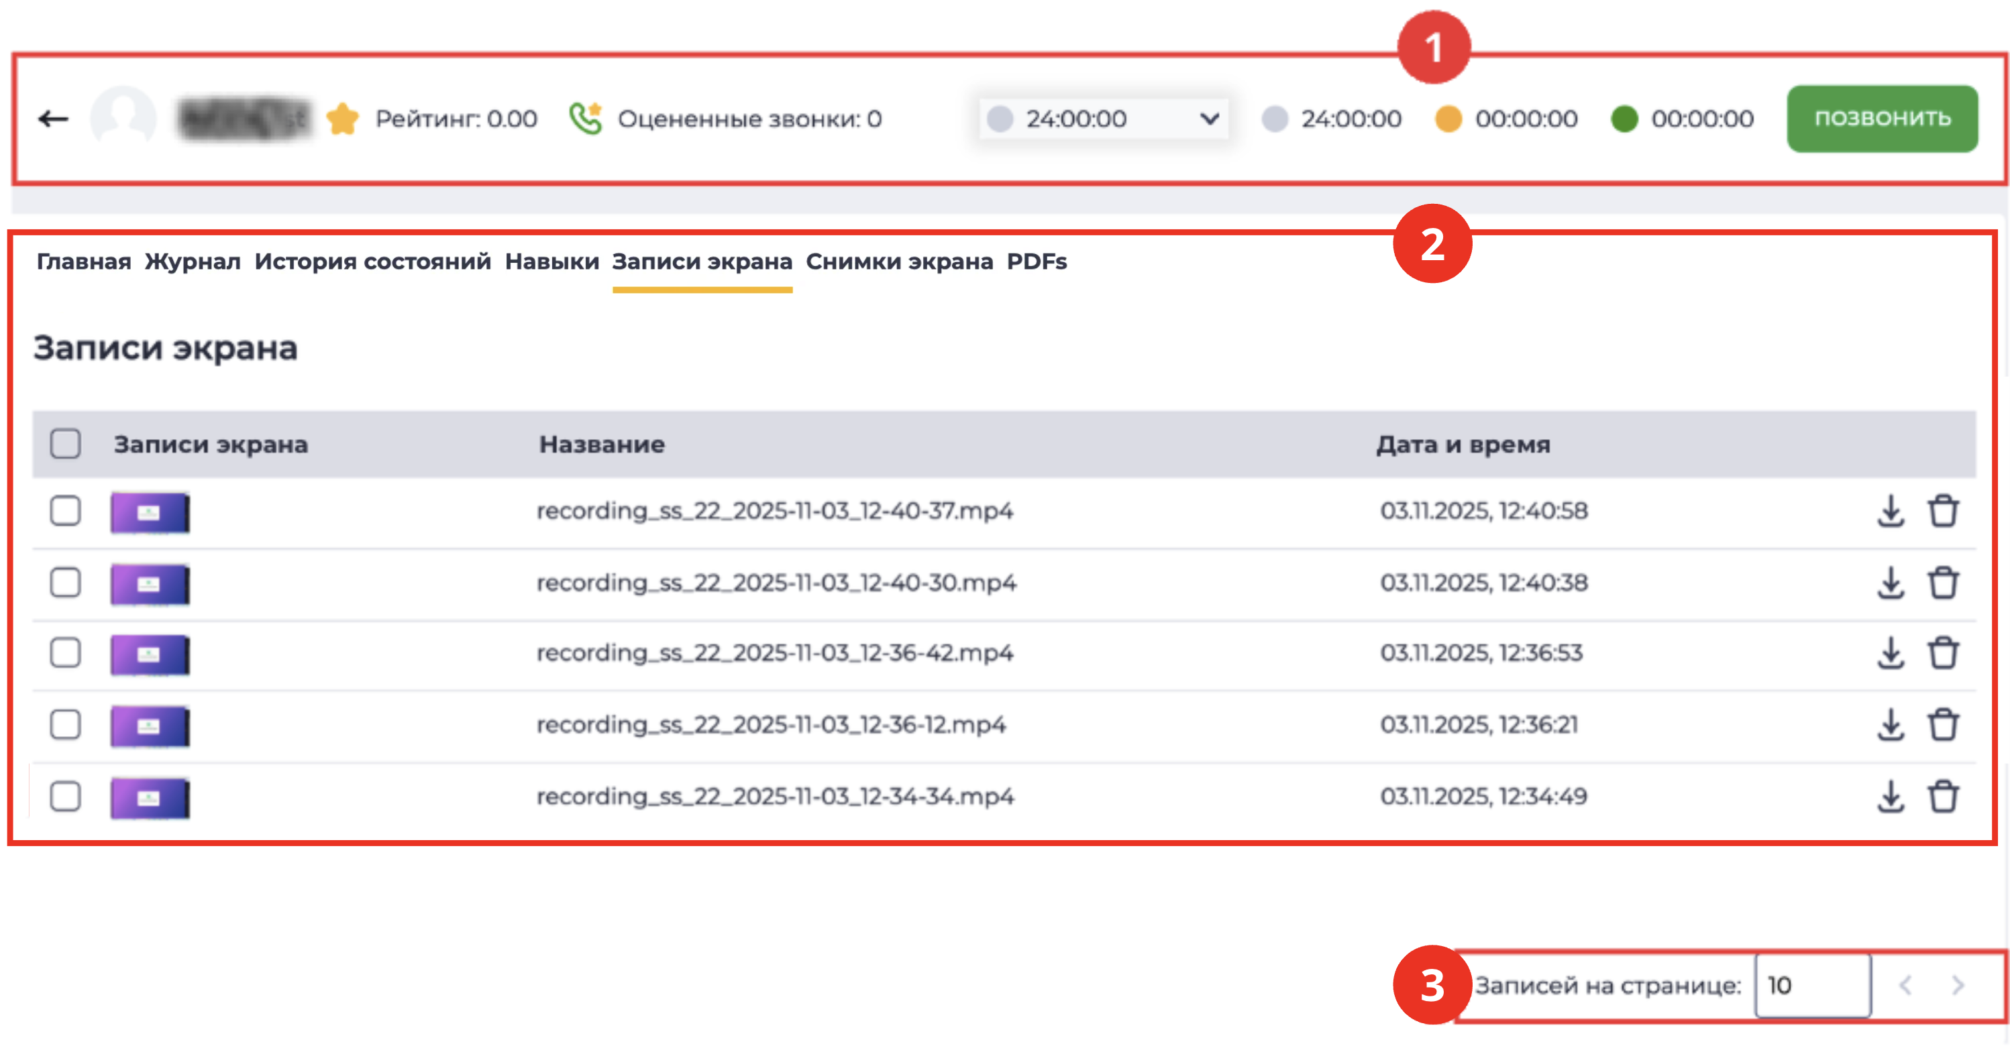Screen dimensions: 2010x1046
Task: Open the История состояний tab
Action: click(x=373, y=261)
